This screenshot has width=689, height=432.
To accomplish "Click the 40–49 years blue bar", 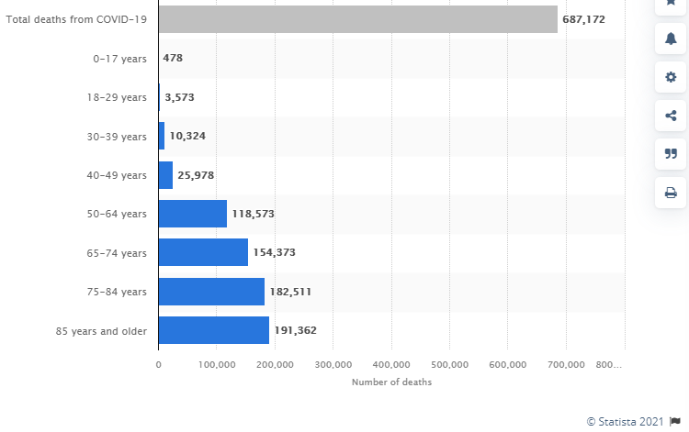I will pyautogui.click(x=165, y=175).
